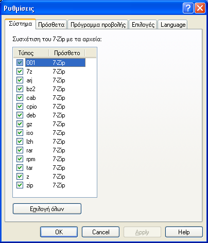Select the arj file type text
This screenshot has height=243, width=208.
pyautogui.click(x=29, y=80)
